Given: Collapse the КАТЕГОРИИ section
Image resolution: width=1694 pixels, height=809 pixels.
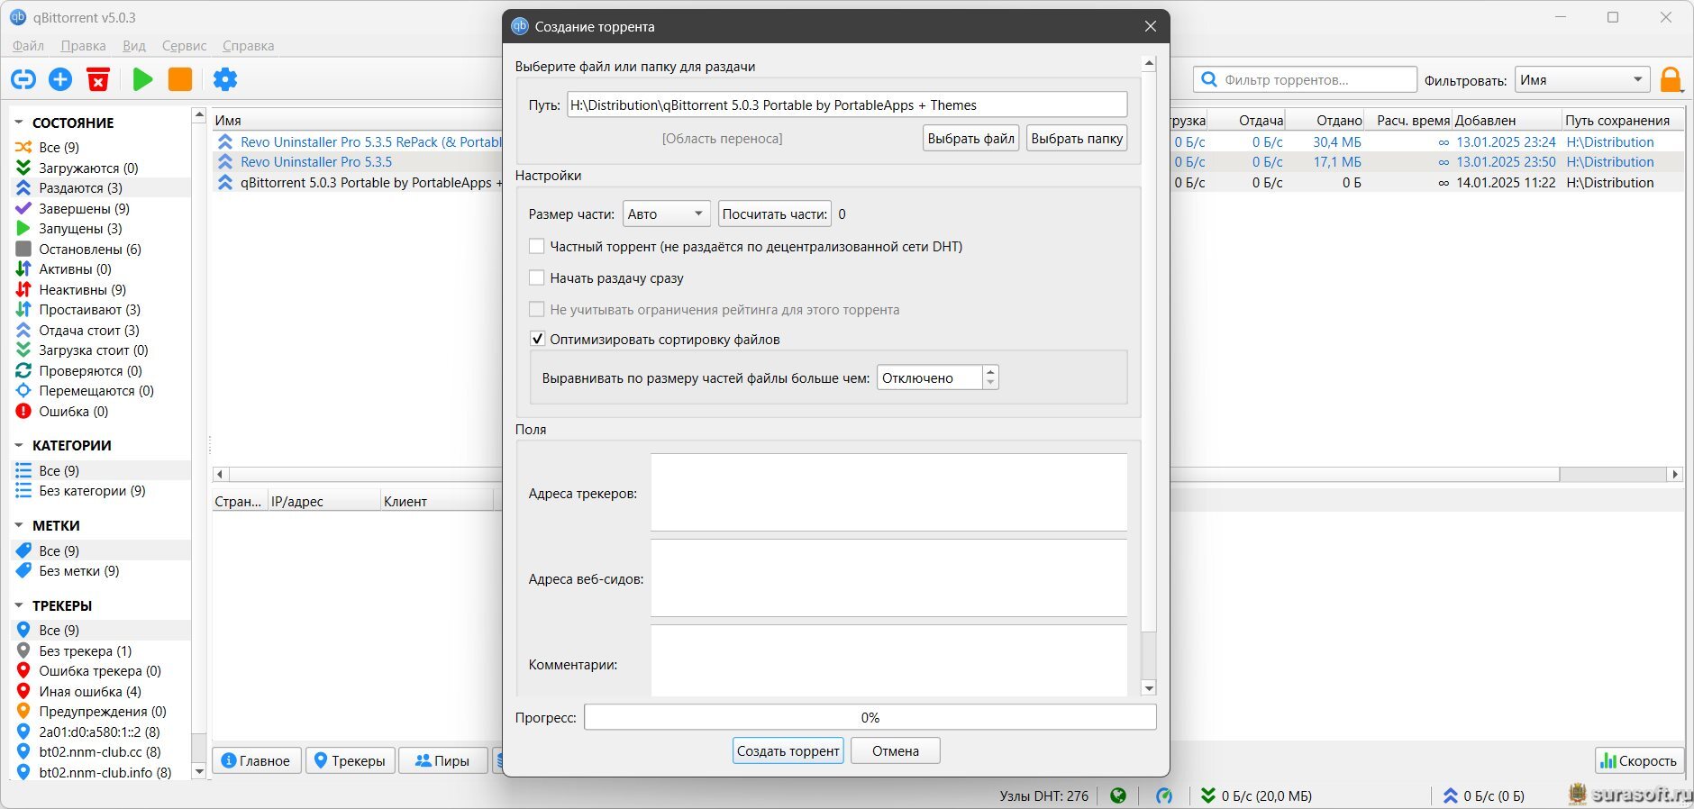Looking at the screenshot, I should (x=19, y=445).
